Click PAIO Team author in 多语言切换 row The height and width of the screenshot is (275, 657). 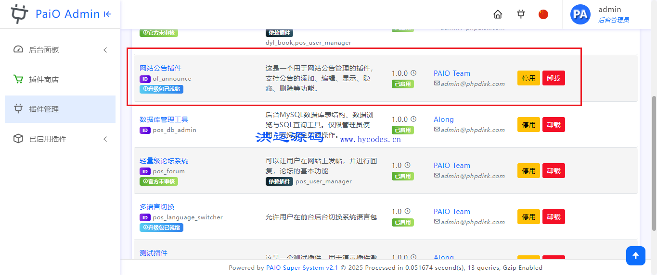point(452,212)
